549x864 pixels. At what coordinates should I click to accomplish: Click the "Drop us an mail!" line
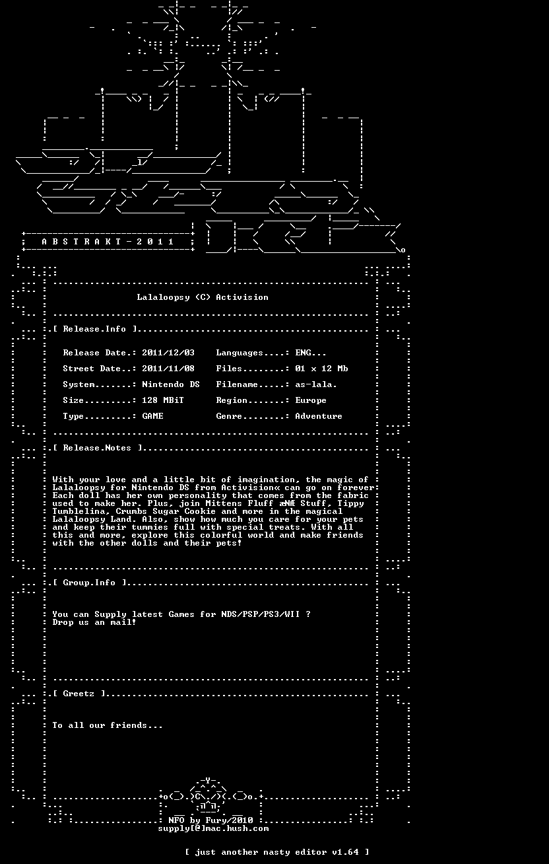tap(94, 622)
